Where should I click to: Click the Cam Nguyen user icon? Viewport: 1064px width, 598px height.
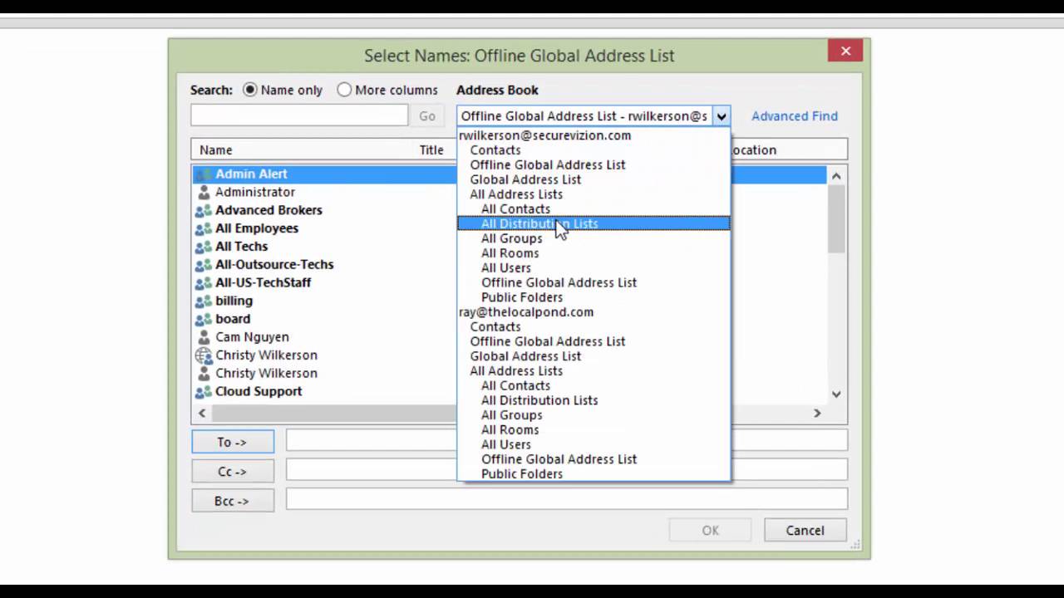204,337
